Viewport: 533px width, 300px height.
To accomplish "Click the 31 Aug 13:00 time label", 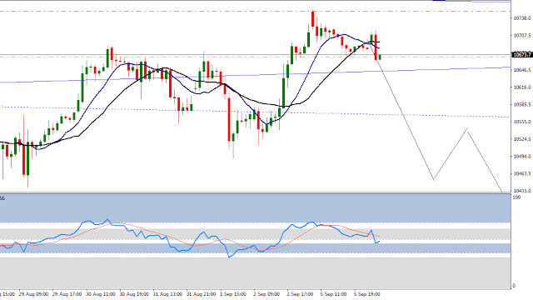I will 167,294.
